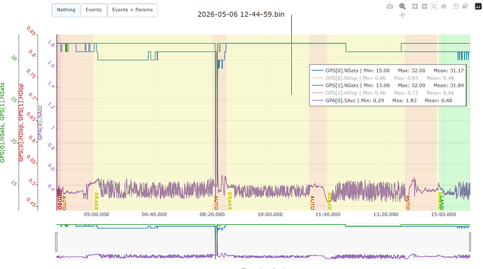Click the 1.8 tick on purple SAcc axis

[51, 44]
